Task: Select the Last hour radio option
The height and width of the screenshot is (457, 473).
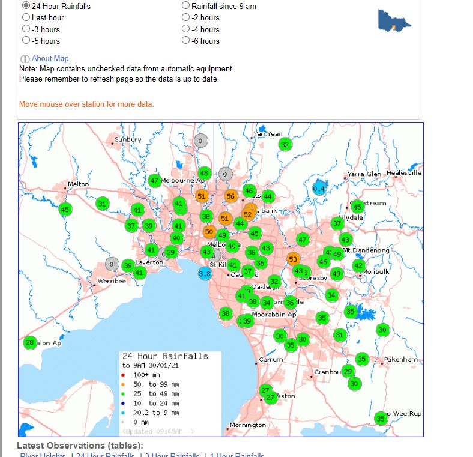Action: click(x=26, y=17)
